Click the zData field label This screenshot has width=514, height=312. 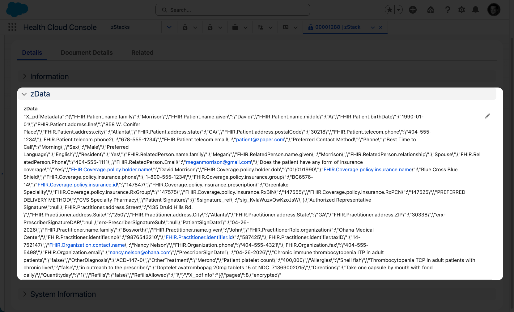click(31, 109)
